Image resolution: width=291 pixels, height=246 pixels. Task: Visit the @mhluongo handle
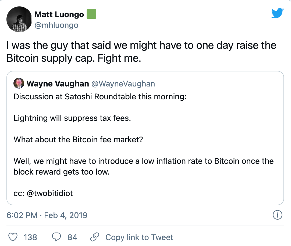56,25
